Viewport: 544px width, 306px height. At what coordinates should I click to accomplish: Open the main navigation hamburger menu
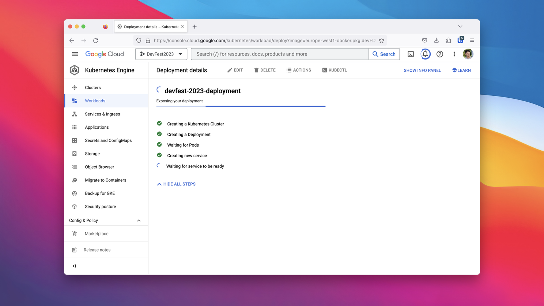[x=75, y=54]
